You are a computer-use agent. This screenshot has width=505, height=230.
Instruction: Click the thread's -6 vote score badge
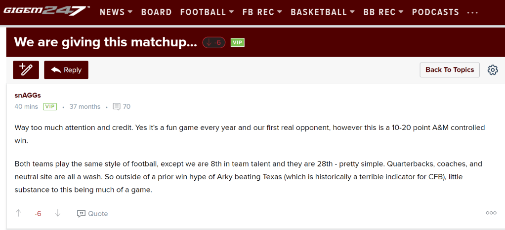(x=214, y=42)
